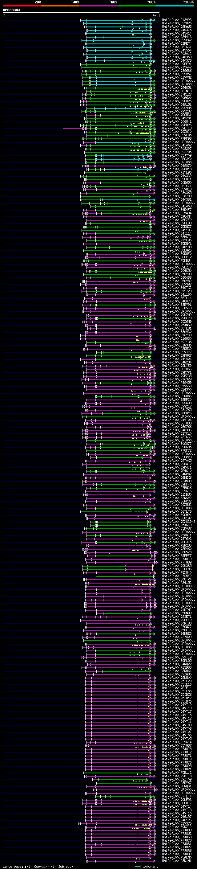197x869 pixels.
Task: Pick UniRef100_P93237 from the list
Action: [177, 111]
